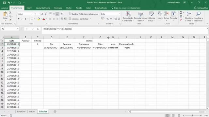209x117 pixels.
Task: Open Formatação Condicional menu
Action: [x=128, y=17]
